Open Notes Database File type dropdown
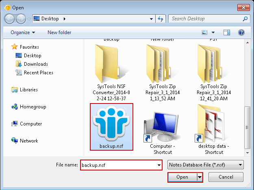Viewport: 254px width, 190px height. [205, 165]
